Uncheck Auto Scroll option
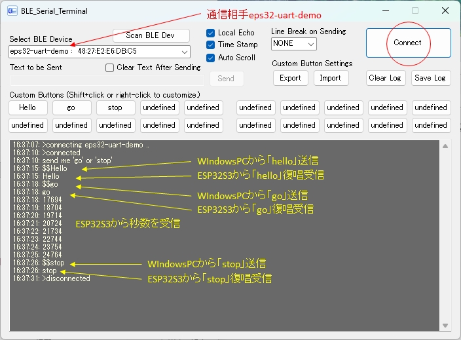The width and height of the screenshot is (461, 340). [211, 58]
